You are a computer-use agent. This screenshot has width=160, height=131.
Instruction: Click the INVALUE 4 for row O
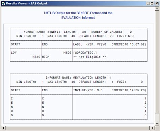pos(145,111)
